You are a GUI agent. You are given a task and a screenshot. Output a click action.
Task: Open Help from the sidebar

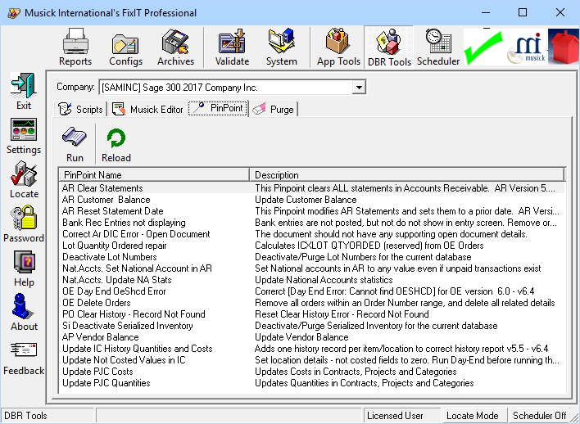tap(24, 268)
